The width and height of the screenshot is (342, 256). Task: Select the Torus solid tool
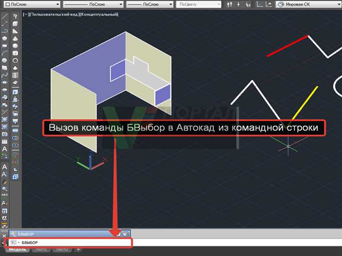click(15, 60)
